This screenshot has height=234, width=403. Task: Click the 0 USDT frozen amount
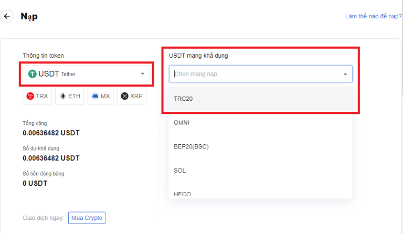(x=35, y=184)
